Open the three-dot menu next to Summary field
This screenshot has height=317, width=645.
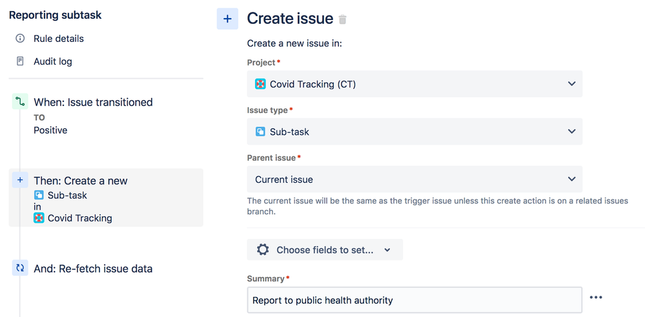point(596,298)
